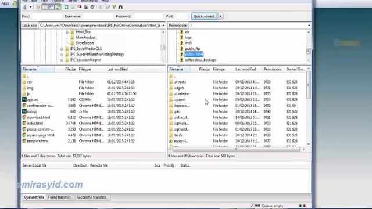
Task: Select softaculous_backups in the remote tree
Action: coord(201,60)
